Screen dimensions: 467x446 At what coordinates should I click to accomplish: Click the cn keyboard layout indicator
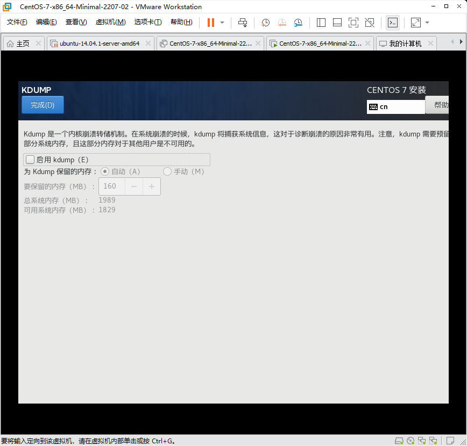click(396, 107)
